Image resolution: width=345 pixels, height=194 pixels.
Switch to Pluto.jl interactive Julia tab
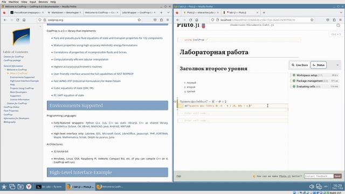point(201,12)
